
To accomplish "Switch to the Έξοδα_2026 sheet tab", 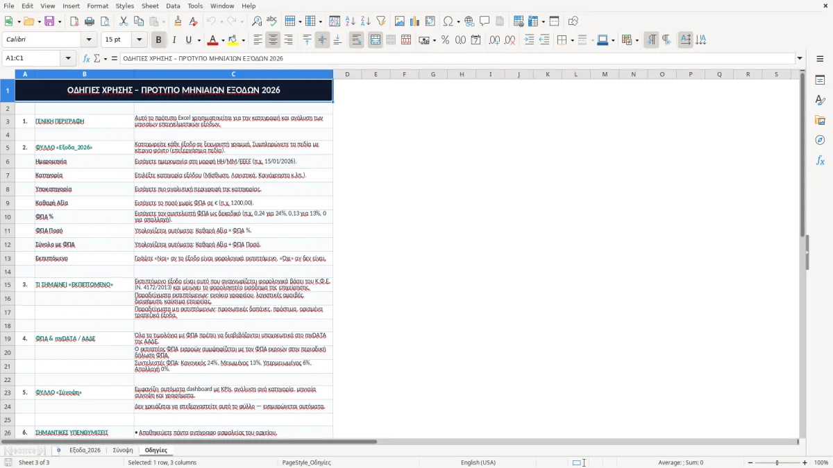I will [85, 450].
